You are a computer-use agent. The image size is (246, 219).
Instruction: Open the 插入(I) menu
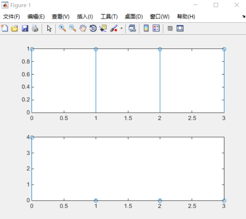click(x=85, y=17)
